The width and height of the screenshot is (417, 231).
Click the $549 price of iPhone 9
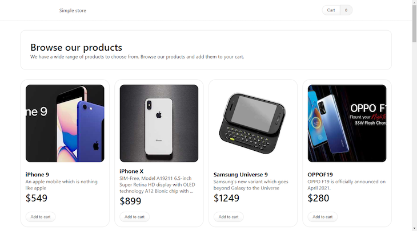(37, 199)
